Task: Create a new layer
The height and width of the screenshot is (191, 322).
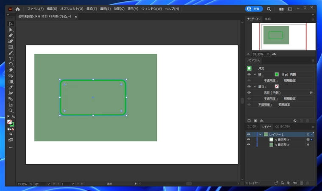Action: point(301,183)
